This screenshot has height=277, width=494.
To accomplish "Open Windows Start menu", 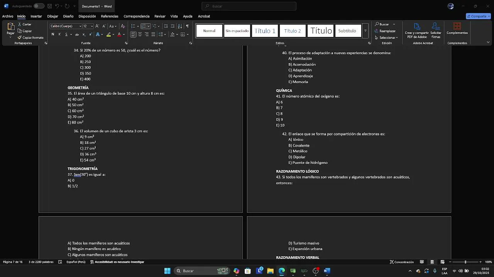I will [x=167, y=271].
